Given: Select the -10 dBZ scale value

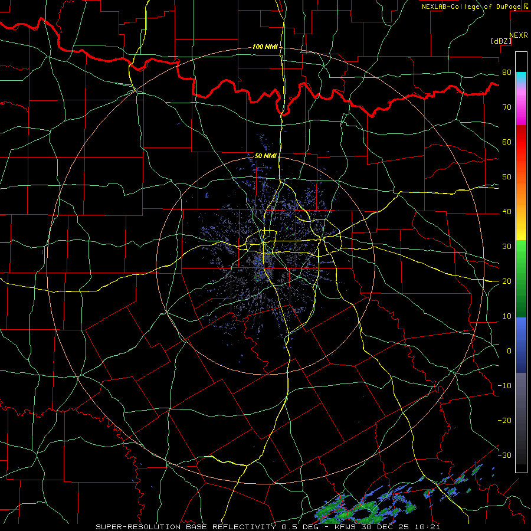Looking at the screenshot, I should click(504, 386).
